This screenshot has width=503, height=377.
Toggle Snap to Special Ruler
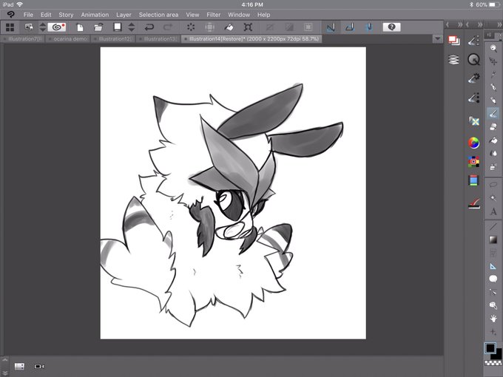[x=350, y=27]
